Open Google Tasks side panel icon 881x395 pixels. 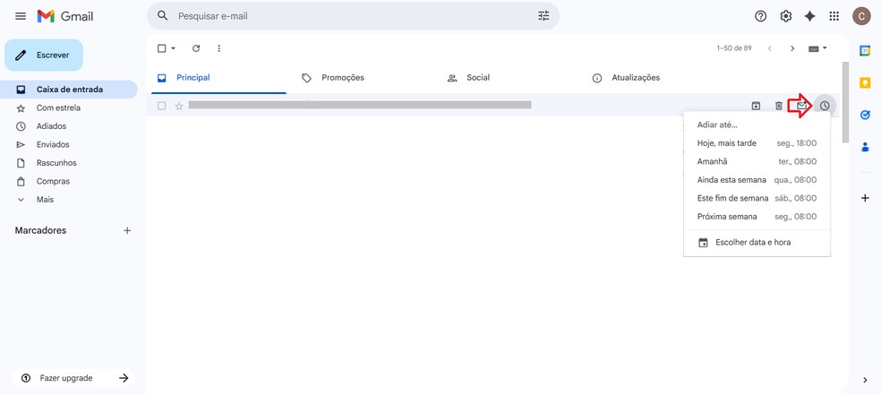point(865,115)
